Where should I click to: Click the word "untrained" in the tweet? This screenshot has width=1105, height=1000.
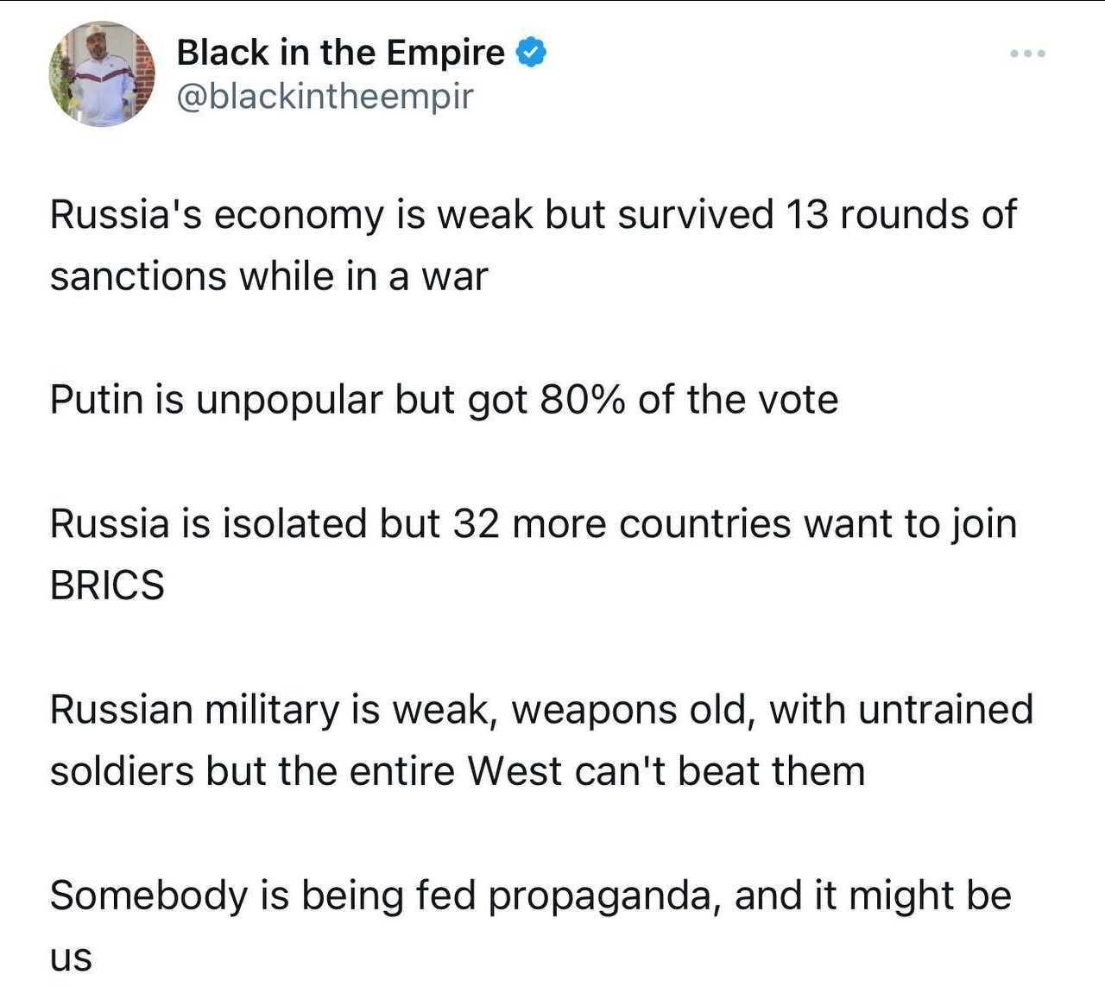pos(945,710)
